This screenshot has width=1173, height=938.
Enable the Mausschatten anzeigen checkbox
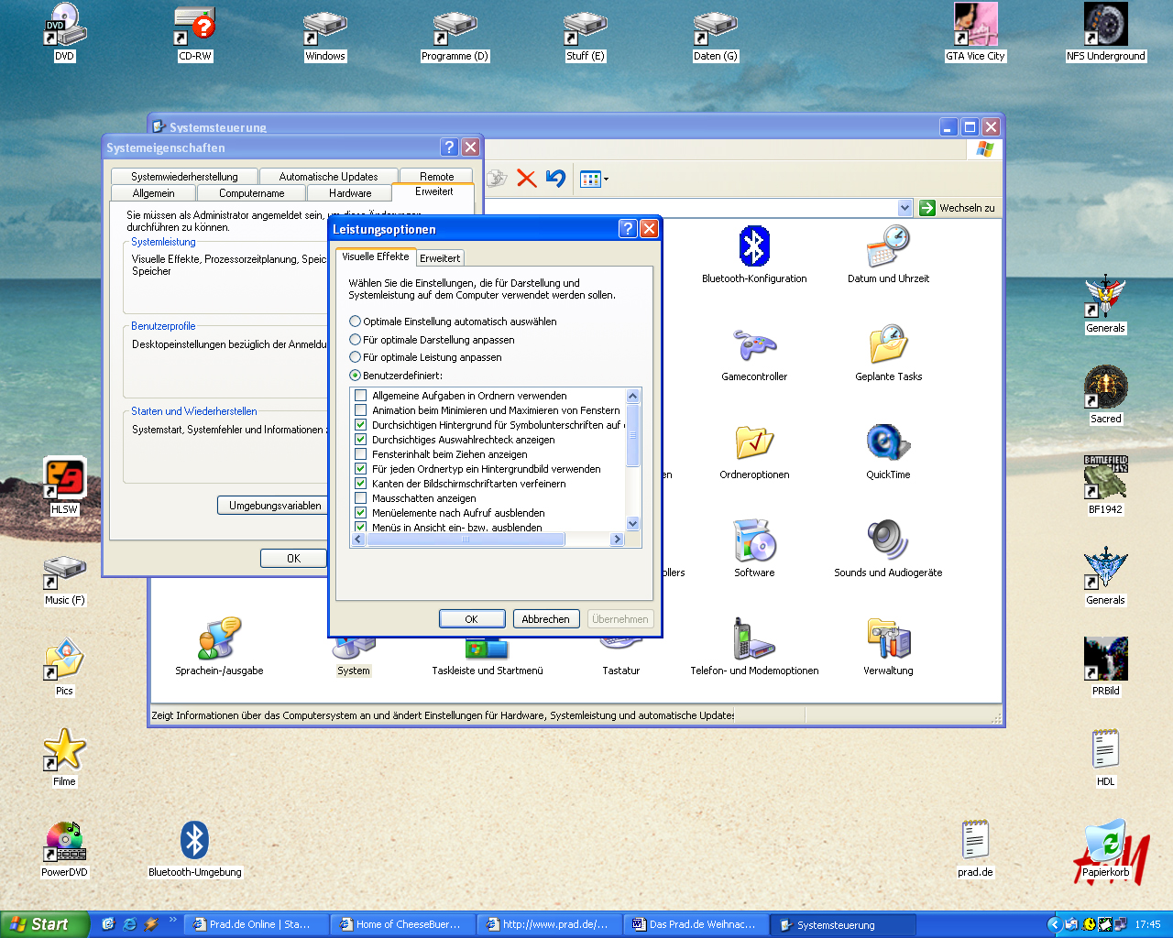click(360, 498)
